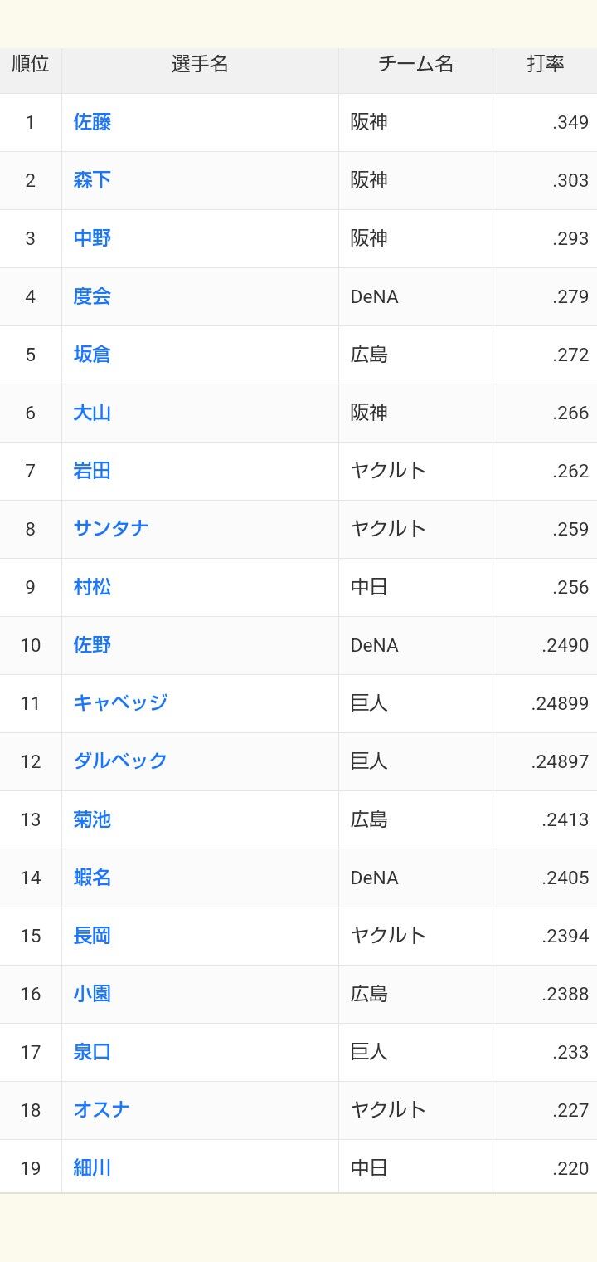597x1262 pixels.
Task: Open player link 佐藤
Action: [92, 122]
